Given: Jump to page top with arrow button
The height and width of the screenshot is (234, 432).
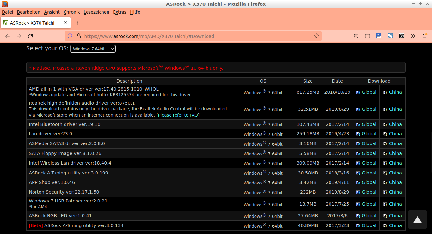Looking at the screenshot, I should pyautogui.click(x=417, y=219).
